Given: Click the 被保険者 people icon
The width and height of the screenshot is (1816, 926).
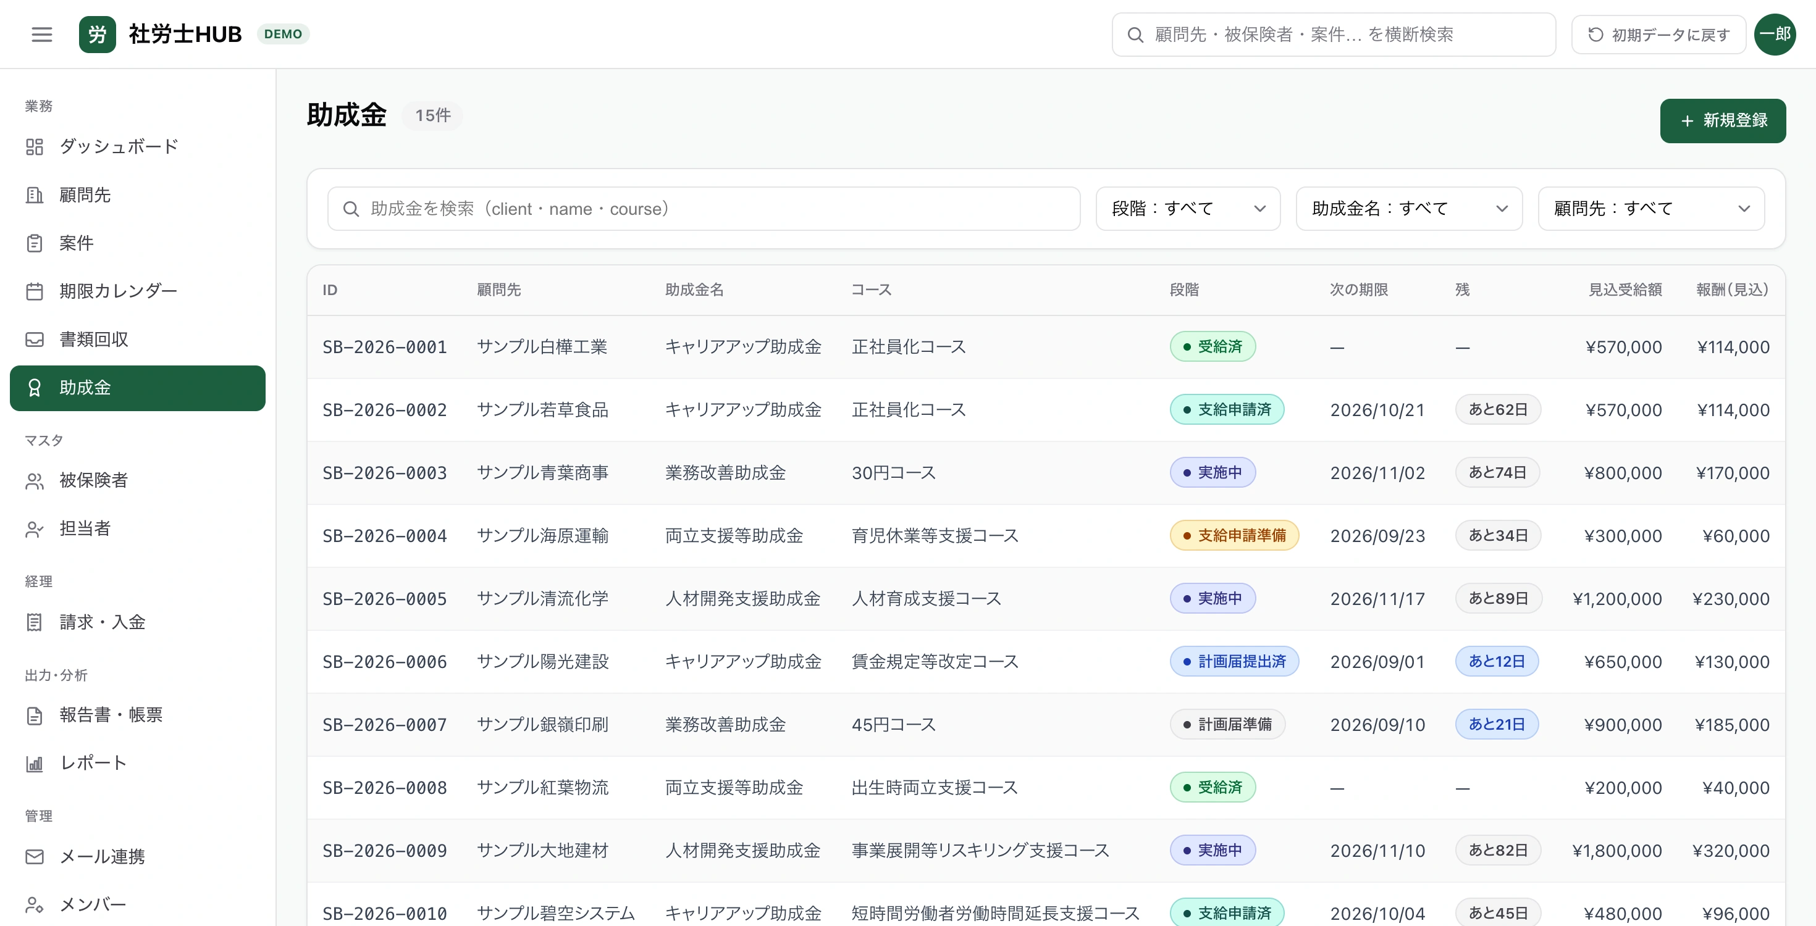Looking at the screenshot, I should [35, 481].
